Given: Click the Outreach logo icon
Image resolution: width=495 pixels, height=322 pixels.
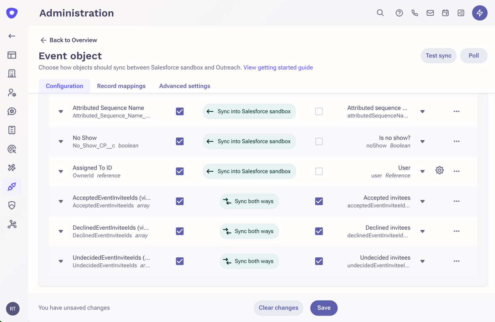Looking at the screenshot, I should [x=12, y=13].
